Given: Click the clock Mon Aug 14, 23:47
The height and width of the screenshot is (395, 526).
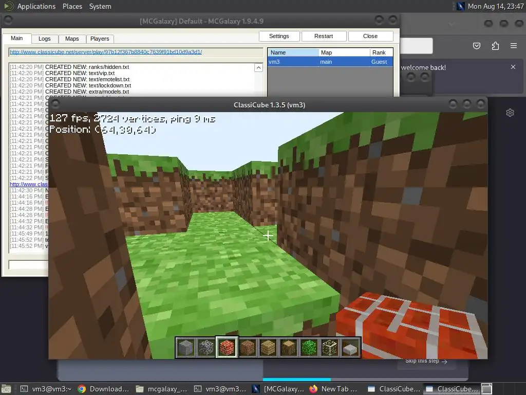Looking at the screenshot, I should point(495,6).
